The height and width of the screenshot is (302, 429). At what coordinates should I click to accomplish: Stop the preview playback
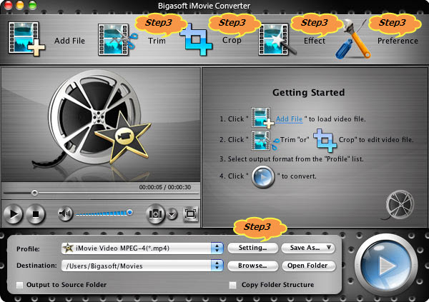[35, 214]
